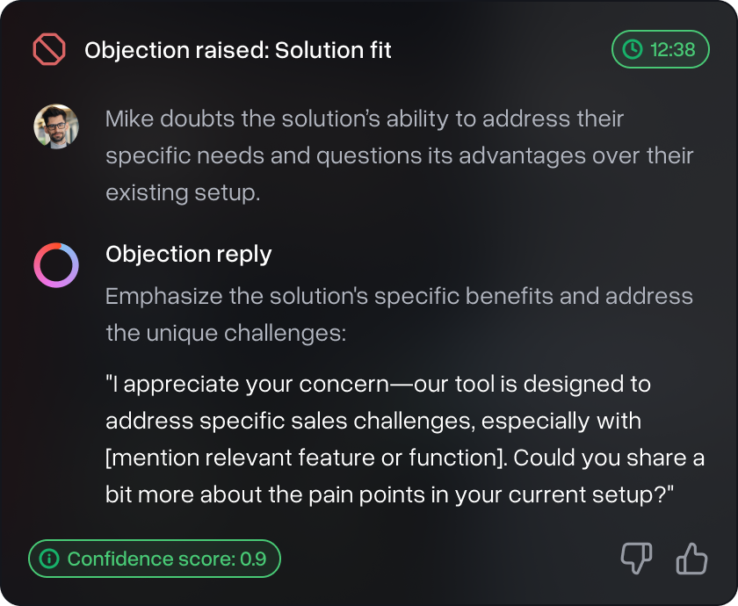Click Mike's objection summary paragraph
The height and width of the screenshot is (606, 738).
point(399,155)
